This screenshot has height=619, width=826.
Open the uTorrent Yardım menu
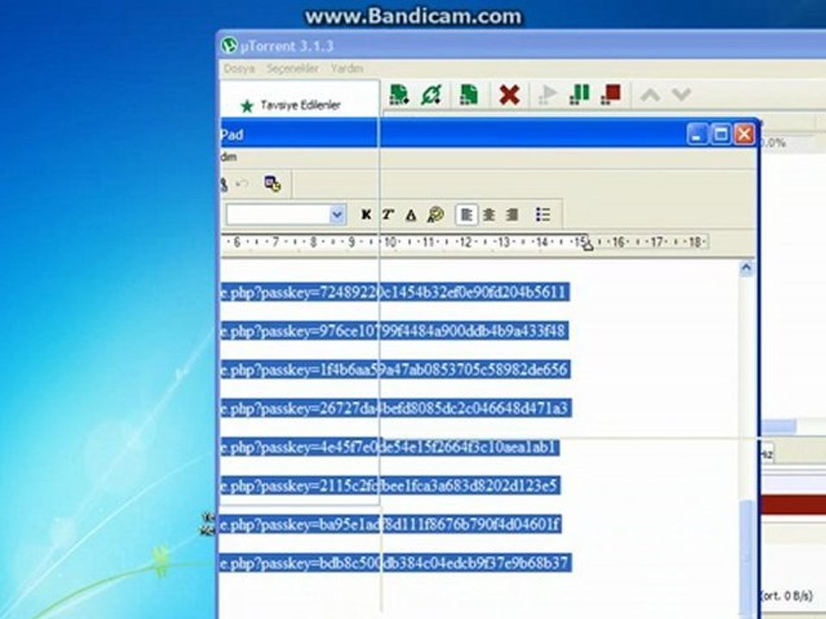(x=347, y=69)
